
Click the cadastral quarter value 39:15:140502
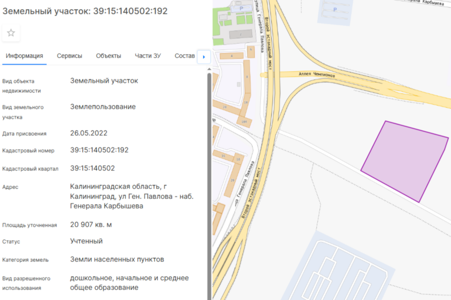pyautogui.click(x=92, y=168)
